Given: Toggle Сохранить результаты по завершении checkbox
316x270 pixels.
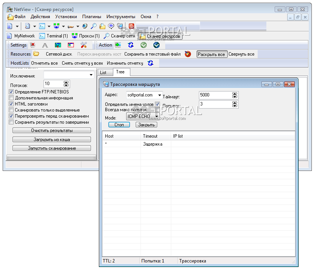Looking at the screenshot, I should tap(11, 122).
